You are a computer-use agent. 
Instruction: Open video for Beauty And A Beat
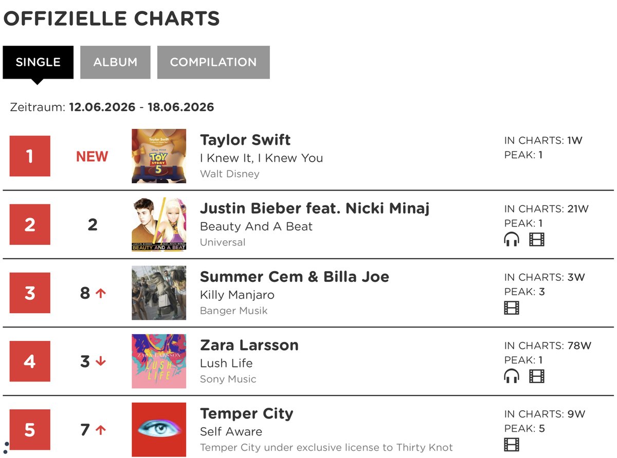click(536, 239)
